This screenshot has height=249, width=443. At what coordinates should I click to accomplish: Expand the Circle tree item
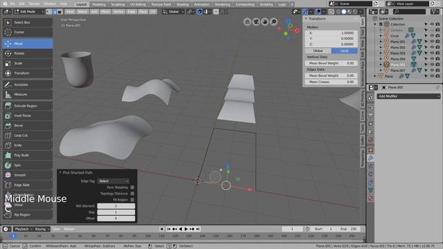[x=381, y=36]
